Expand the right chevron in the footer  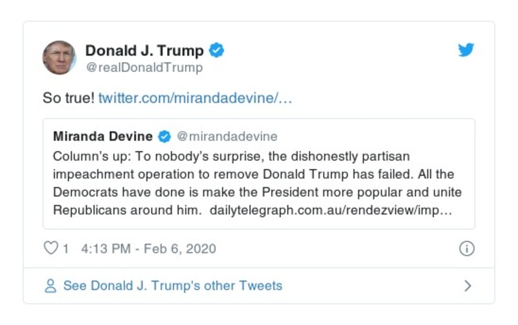pyautogui.click(x=468, y=286)
